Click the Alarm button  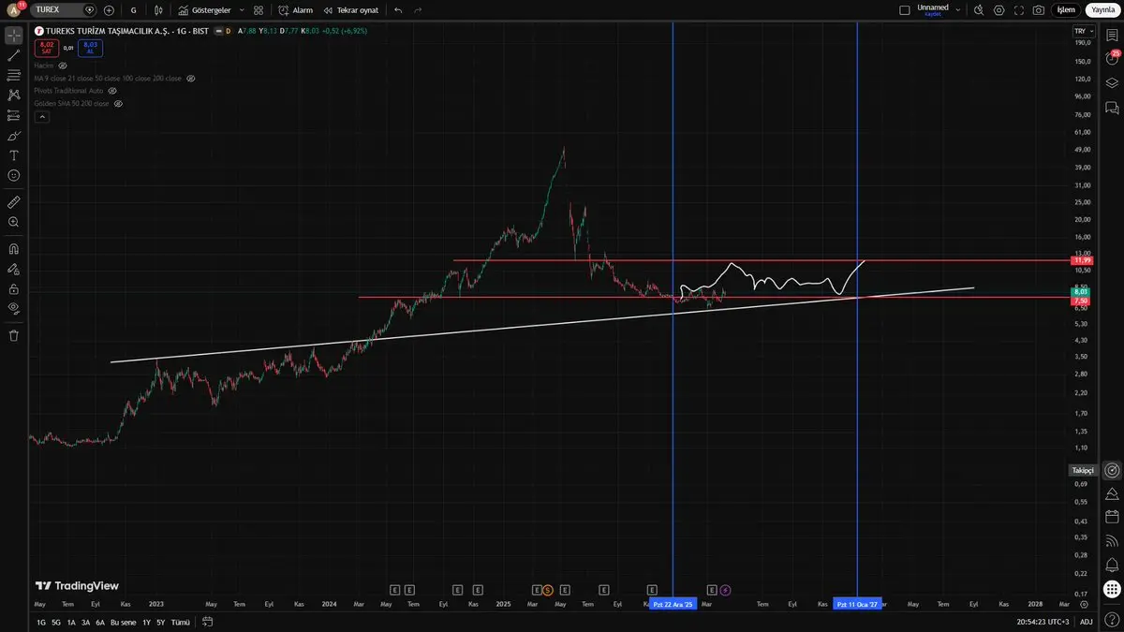[296, 9]
